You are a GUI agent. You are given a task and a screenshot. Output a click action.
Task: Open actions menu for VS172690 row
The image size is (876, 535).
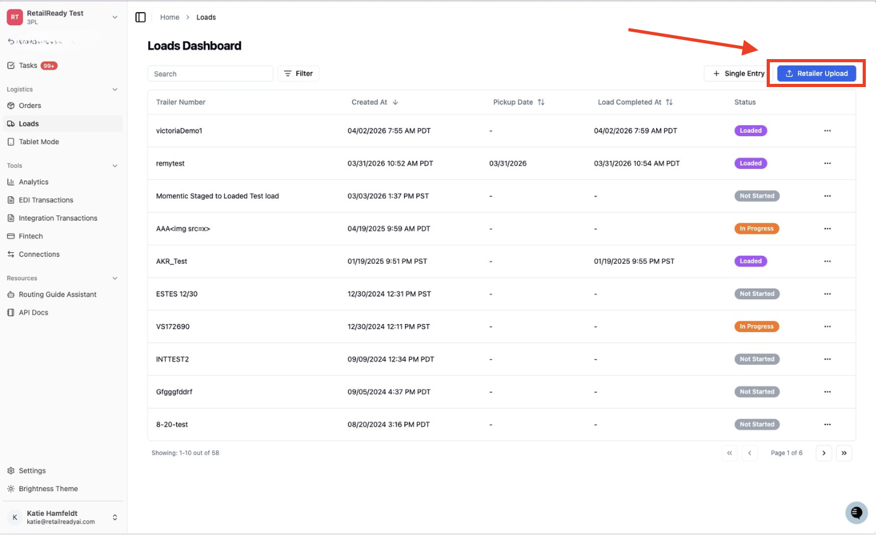tap(827, 327)
